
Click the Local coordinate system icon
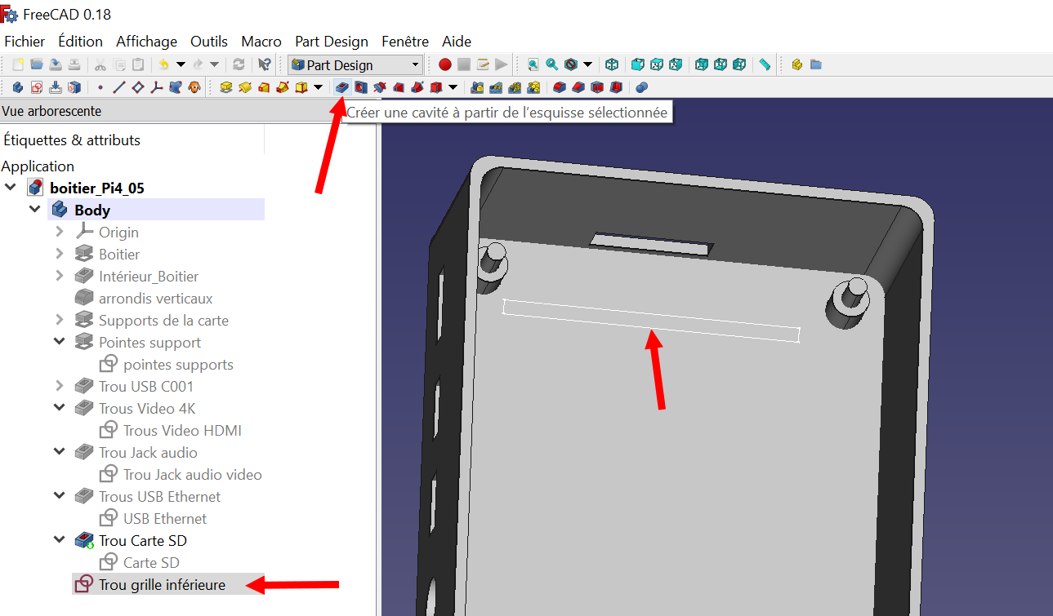coord(156,87)
